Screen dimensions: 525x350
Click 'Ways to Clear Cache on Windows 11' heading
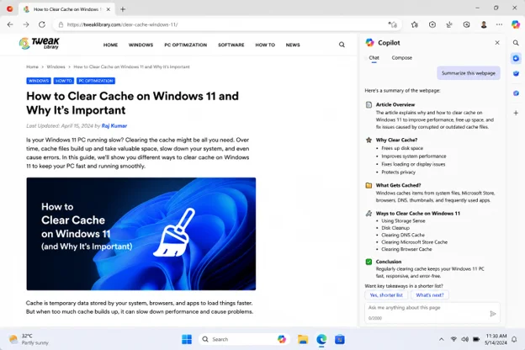[418, 214]
